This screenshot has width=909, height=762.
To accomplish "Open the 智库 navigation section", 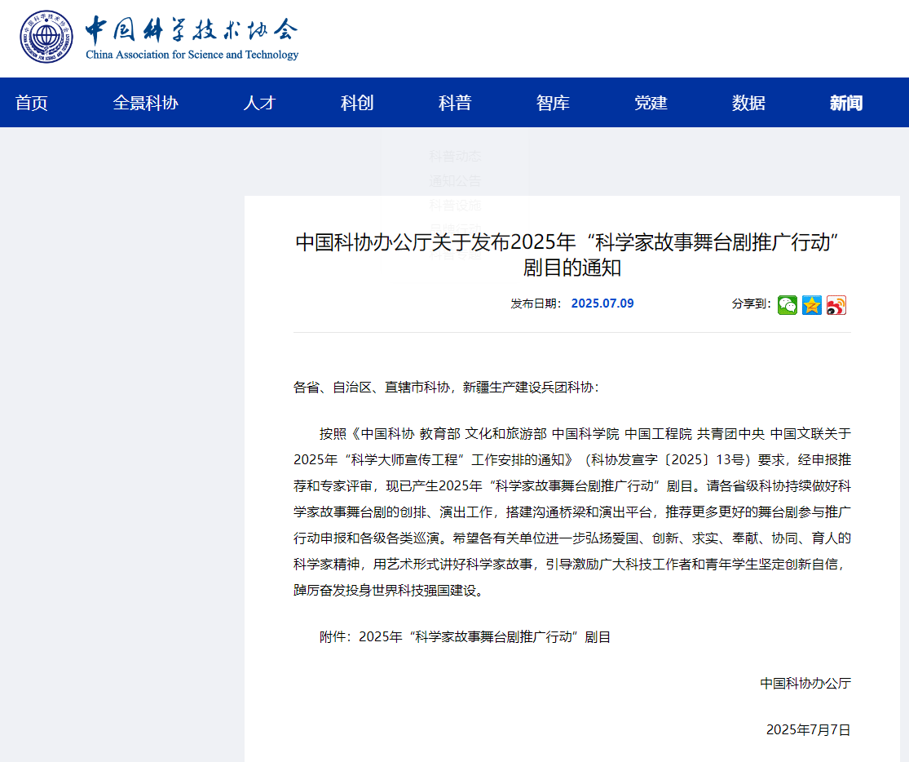I will tap(553, 103).
